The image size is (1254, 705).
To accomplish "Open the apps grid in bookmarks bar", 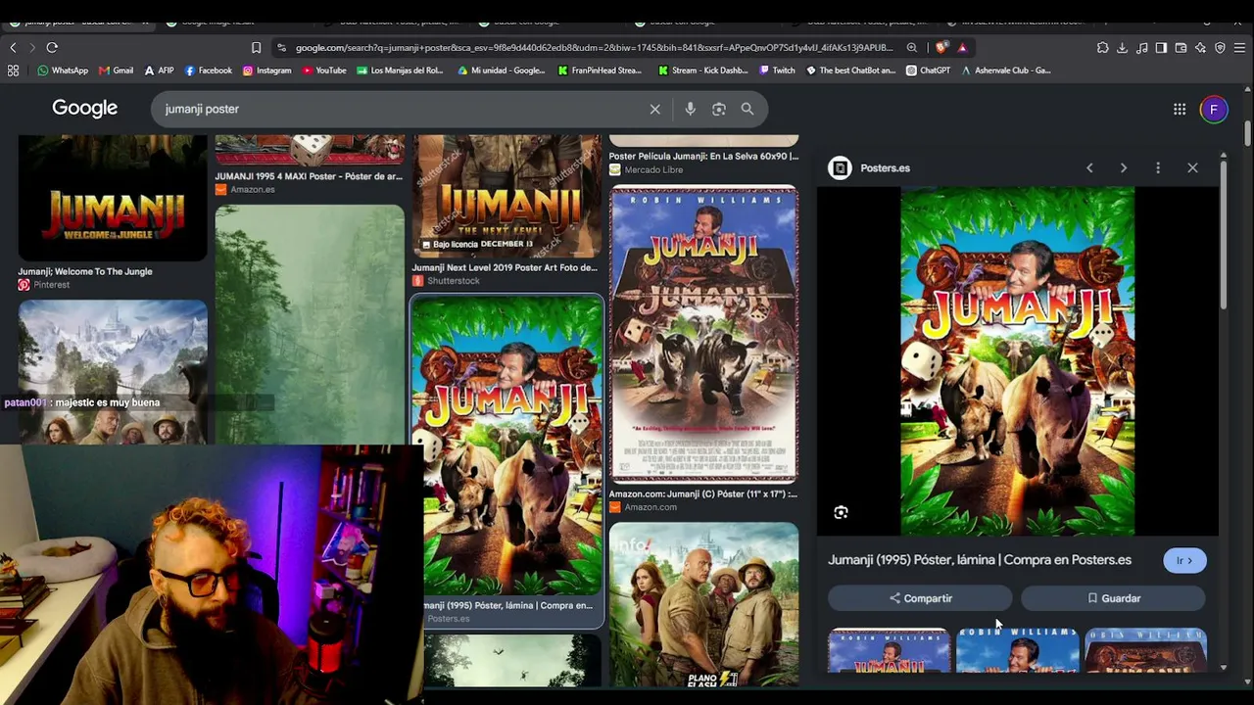I will (x=13, y=70).
